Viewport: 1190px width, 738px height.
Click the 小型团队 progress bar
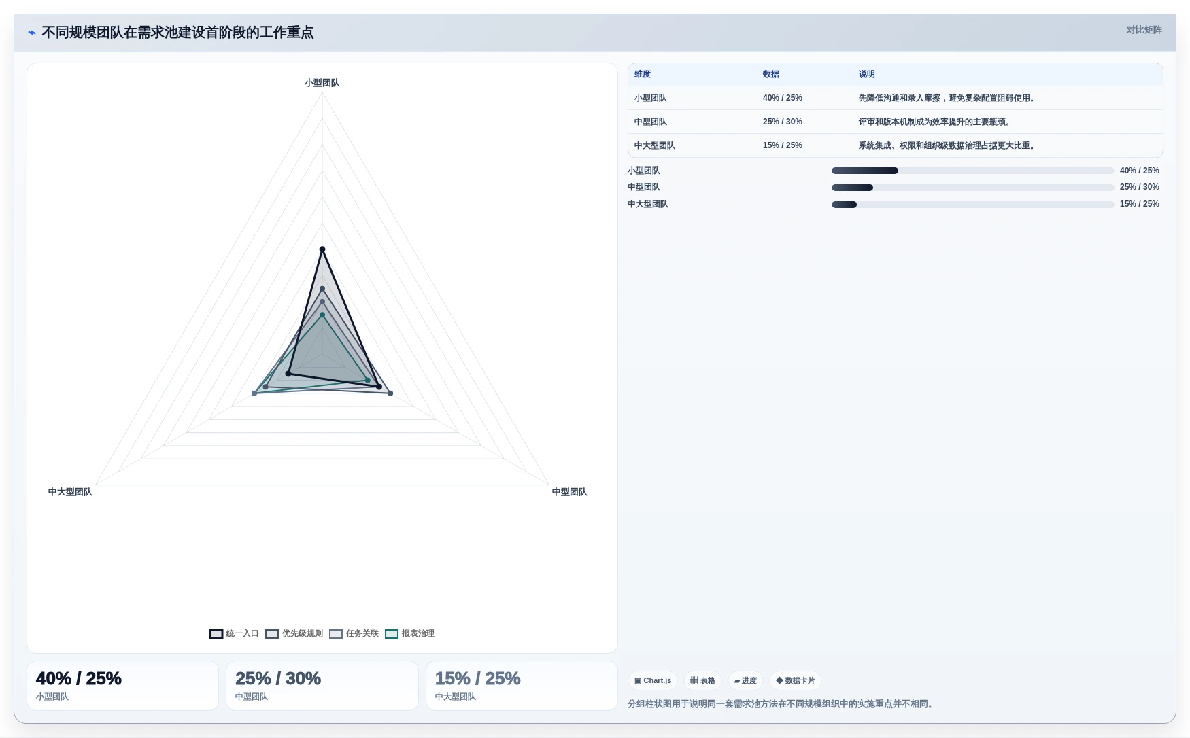click(972, 171)
